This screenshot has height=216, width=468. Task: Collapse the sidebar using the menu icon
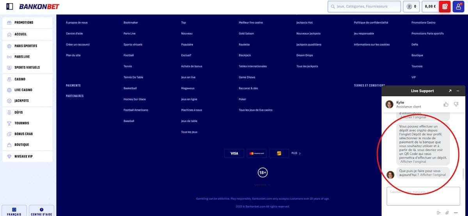coord(10,7)
